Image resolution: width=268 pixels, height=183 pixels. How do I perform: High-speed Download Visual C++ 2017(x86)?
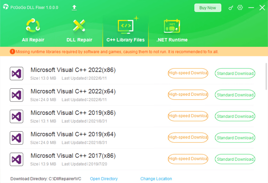click(x=188, y=159)
